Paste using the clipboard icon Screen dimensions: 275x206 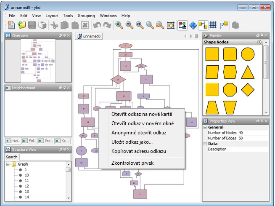tap(75, 25)
